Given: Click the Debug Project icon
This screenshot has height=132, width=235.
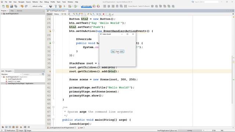Looking at the screenshot, I should [70, 6].
